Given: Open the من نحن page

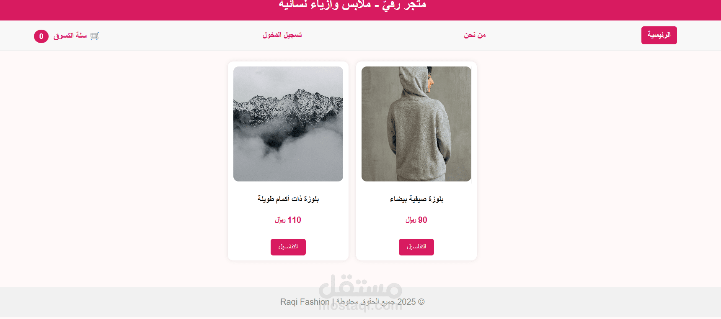Looking at the screenshot, I should click(475, 35).
